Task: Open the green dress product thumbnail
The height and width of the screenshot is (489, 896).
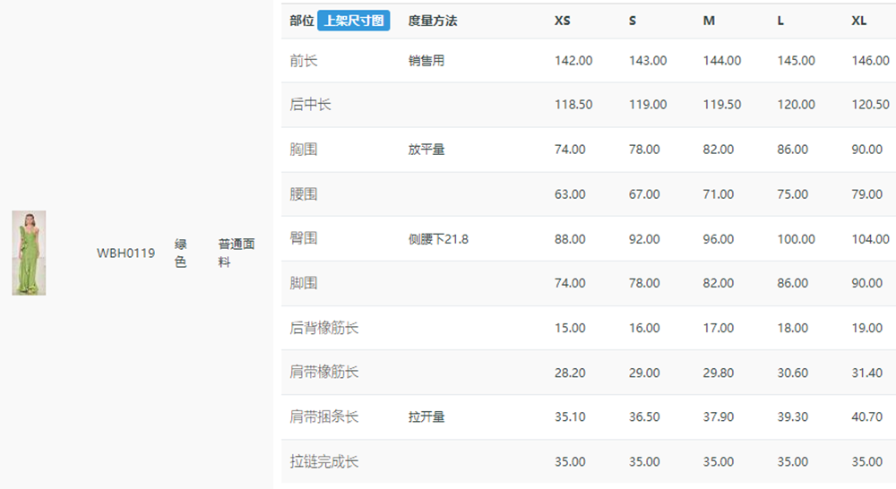Action: pyautogui.click(x=29, y=253)
